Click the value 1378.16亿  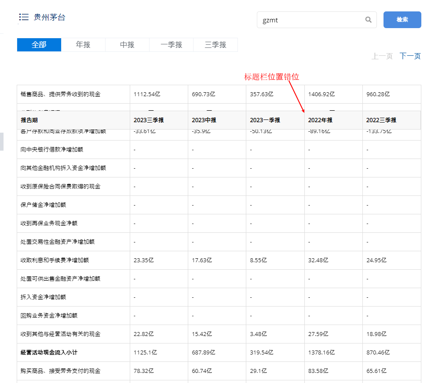tap(321, 353)
